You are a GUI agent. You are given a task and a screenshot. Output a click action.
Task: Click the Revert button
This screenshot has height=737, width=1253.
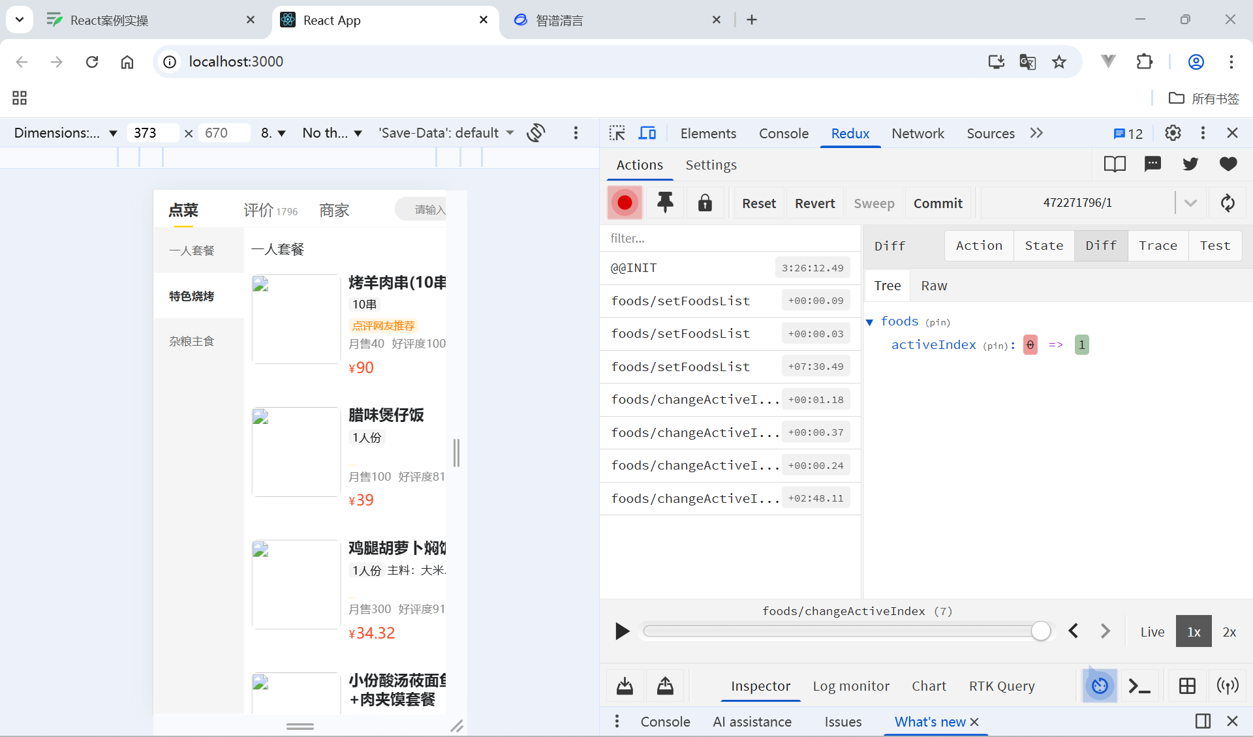pyautogui.click(x=814, y=203)
